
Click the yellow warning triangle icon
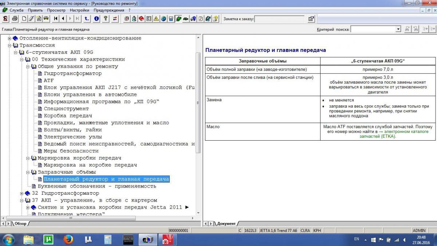tap(156, 19)
